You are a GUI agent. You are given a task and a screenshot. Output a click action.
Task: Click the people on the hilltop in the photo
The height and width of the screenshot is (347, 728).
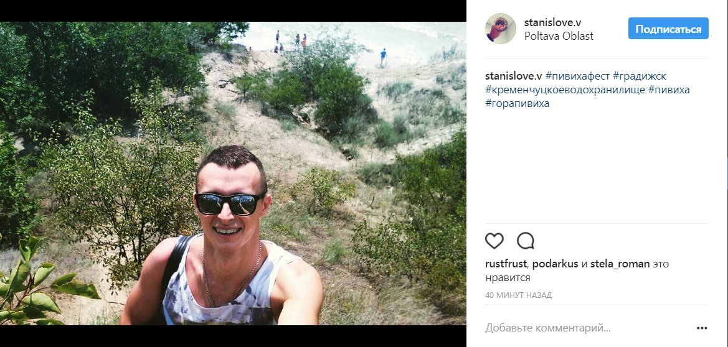(x=291, y=42)
